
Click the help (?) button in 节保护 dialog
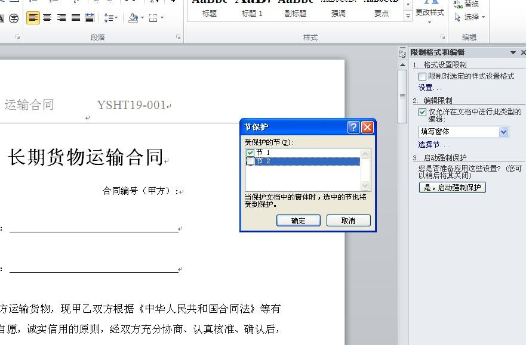click(353, 127)
